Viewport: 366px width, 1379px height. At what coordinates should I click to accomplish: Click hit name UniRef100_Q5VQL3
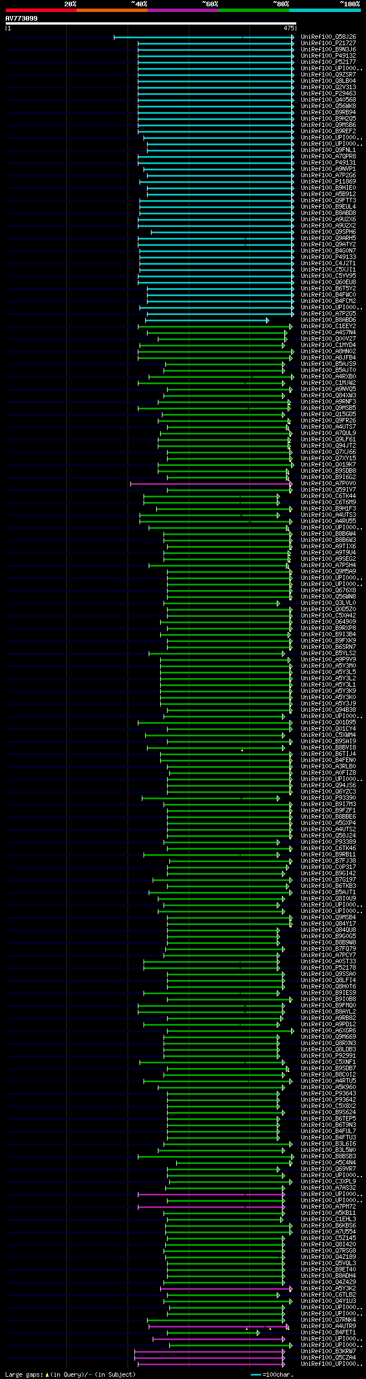[328, 1264]
